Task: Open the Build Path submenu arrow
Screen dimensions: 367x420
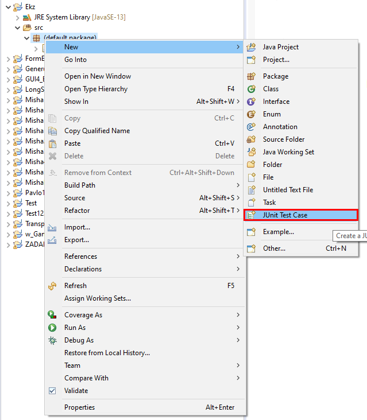Action: pyautogui.click(x=238, y=185)
